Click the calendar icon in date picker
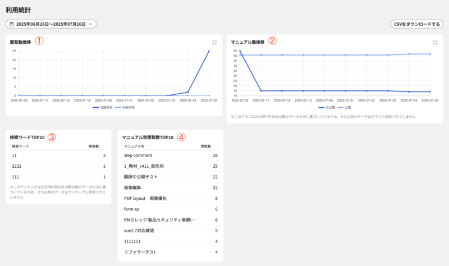 tap(11, 24)
